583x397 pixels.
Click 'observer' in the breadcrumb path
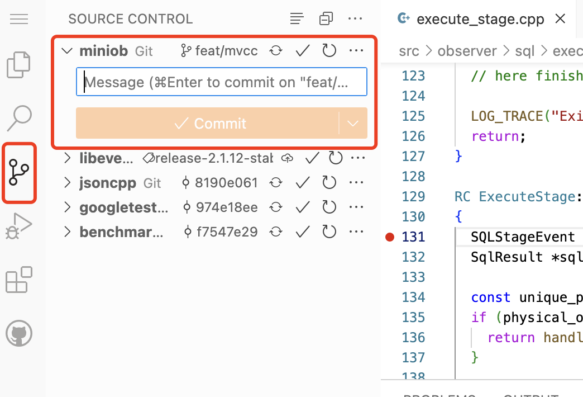click(x=467, y=51)
